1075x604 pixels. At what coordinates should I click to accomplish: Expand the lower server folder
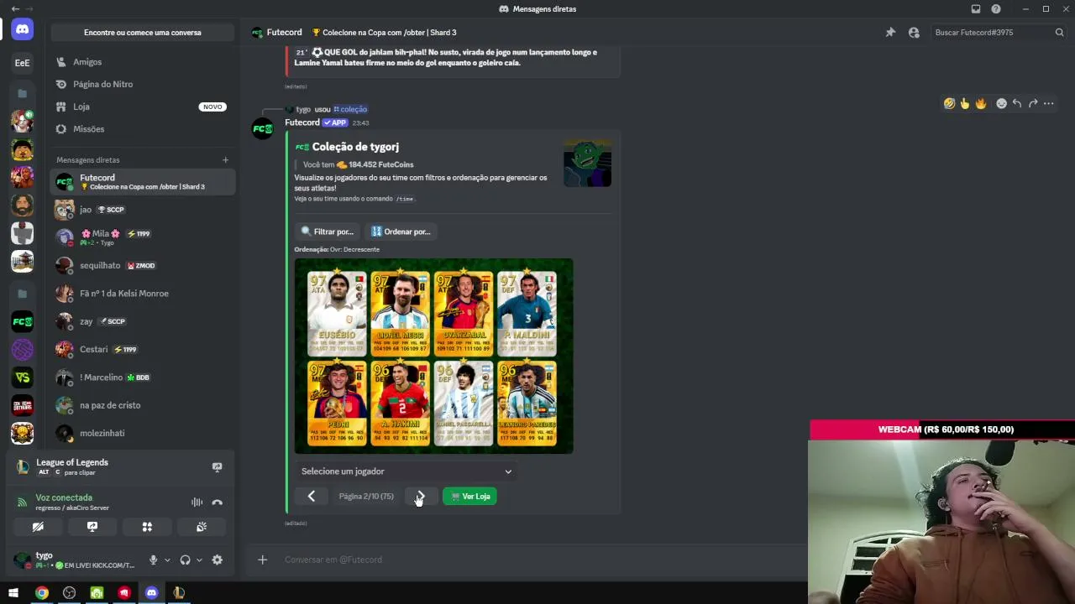click(23, 294)
